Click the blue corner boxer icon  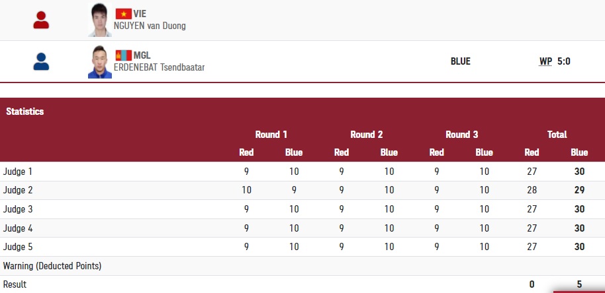click(x=41, y=62)
